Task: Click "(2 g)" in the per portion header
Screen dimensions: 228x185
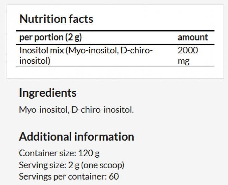Action: (73, 37)
